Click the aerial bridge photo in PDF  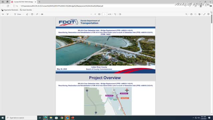coord(106,50)
